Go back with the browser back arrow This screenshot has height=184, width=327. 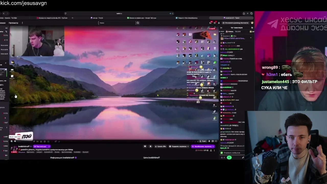[4, 13]
